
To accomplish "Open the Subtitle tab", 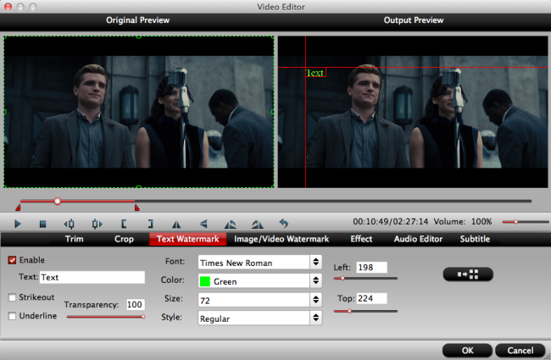I will [475, 239].
